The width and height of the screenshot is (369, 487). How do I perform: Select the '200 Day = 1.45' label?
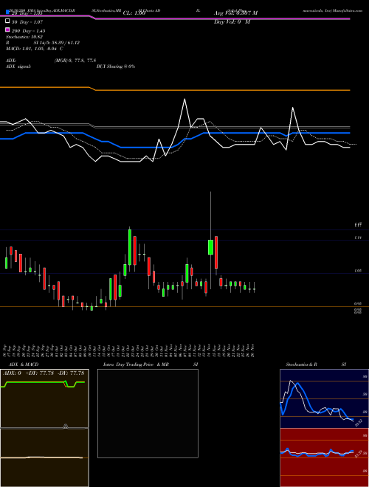29,31
